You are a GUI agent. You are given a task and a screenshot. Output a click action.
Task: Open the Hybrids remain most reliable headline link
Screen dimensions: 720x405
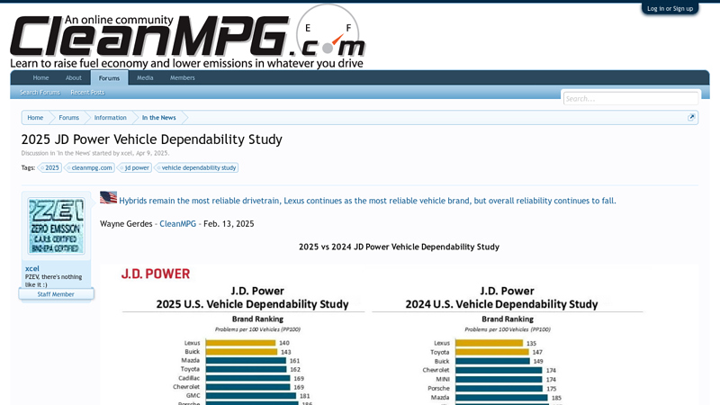pyautogui.click(x=367, y=201)
